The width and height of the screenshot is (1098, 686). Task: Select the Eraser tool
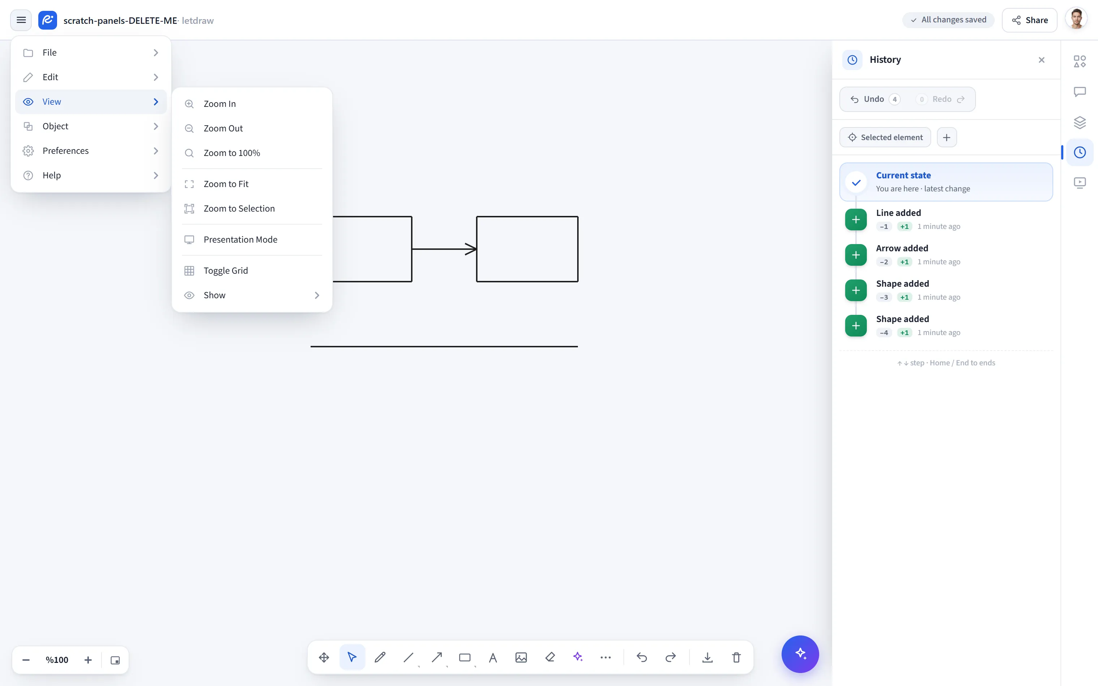coord(550,657)
